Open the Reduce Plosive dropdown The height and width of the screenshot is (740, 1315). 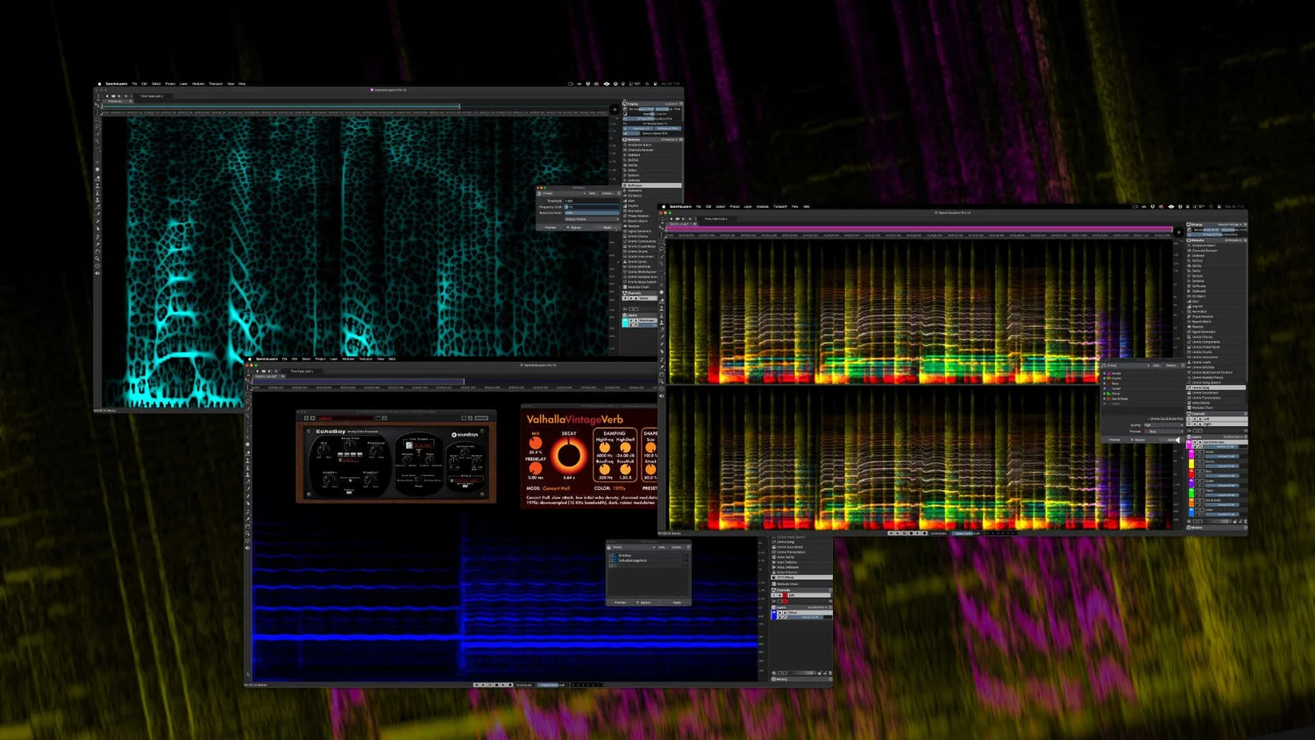(x=589, y=218)
